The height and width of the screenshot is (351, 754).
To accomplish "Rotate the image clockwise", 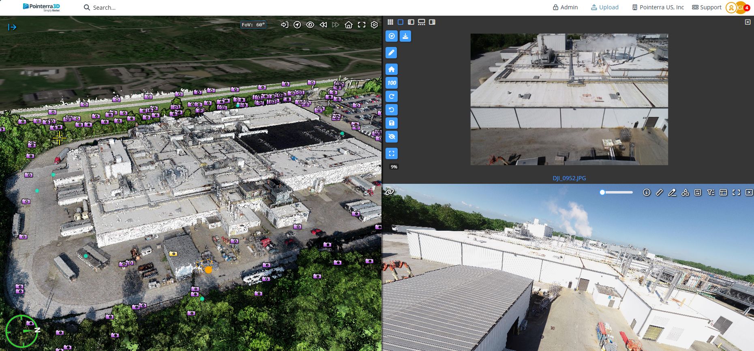I will pos(392,96).
